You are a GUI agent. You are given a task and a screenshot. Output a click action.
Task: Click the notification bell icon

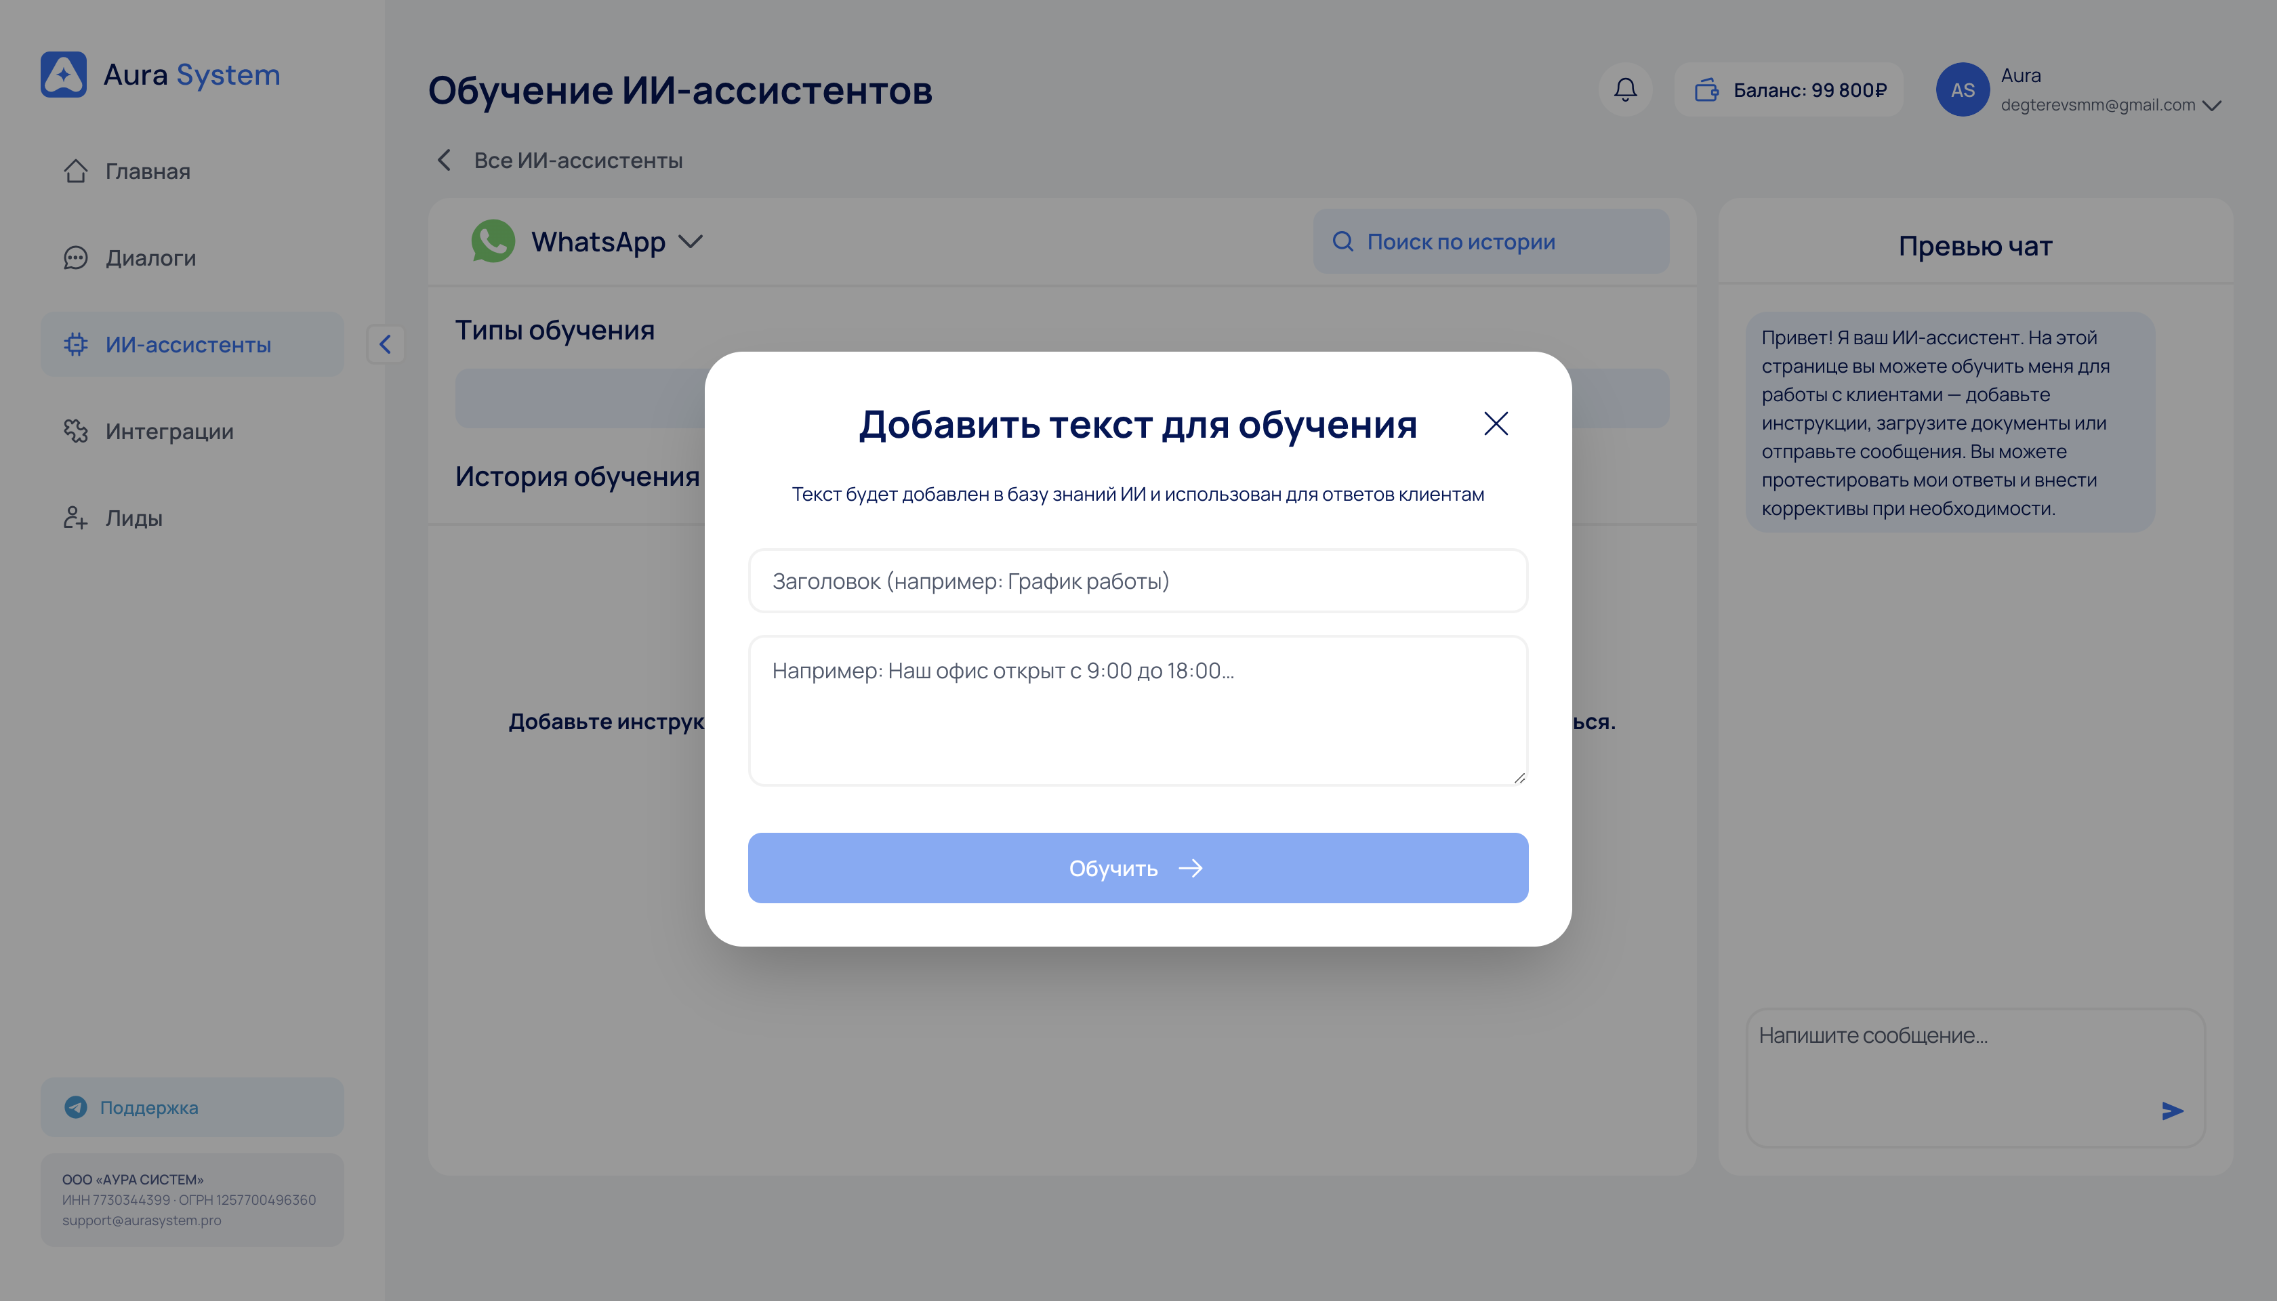1624,89
